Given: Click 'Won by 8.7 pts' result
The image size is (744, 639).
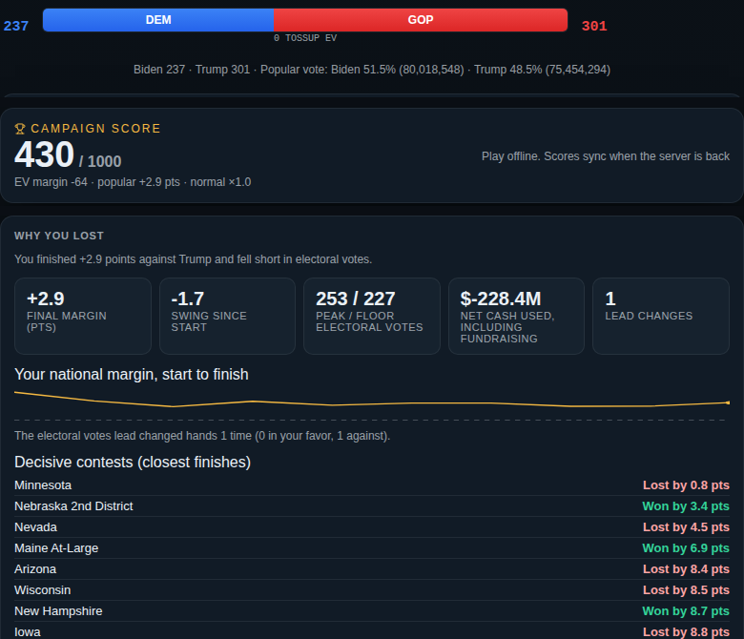Looking at the screenshot, I should pos(686,610).
